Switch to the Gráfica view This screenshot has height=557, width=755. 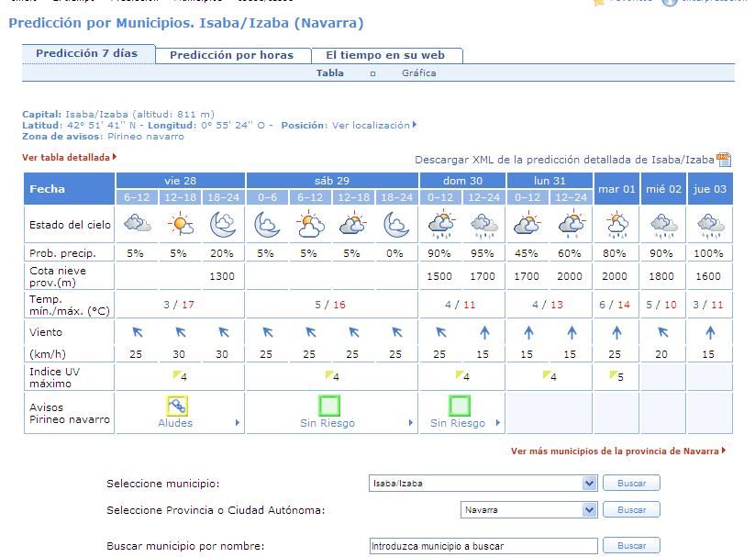click(x=419, y=72)
